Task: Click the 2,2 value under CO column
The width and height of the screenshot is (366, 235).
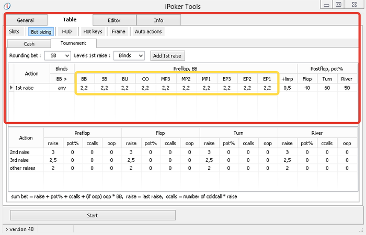Action: point(145,88)
